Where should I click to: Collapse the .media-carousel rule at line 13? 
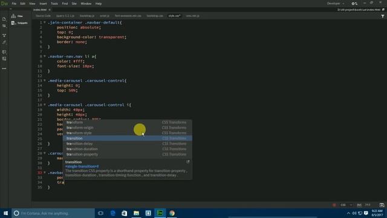pos(45,81)
